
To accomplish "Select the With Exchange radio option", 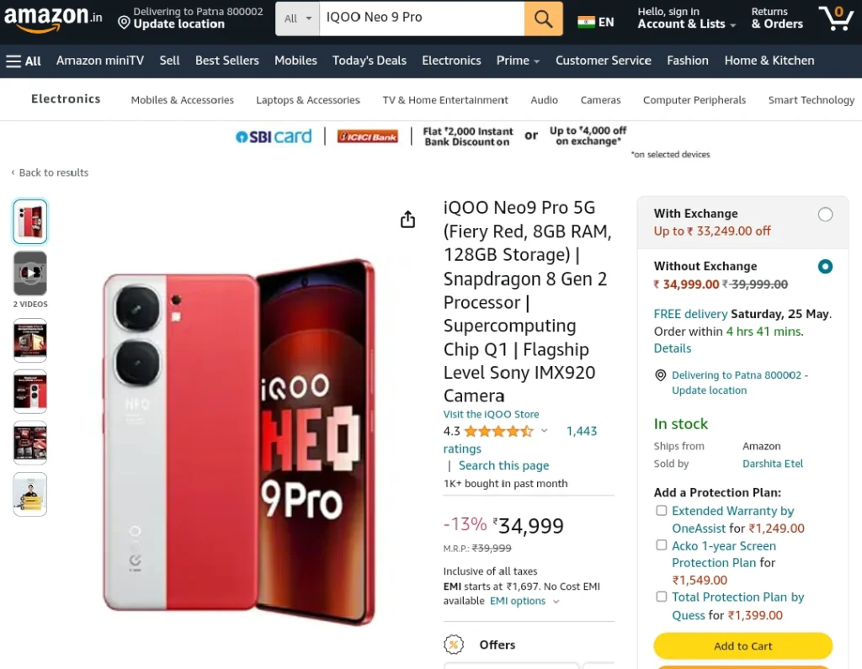I will click(x=825, y=215).
